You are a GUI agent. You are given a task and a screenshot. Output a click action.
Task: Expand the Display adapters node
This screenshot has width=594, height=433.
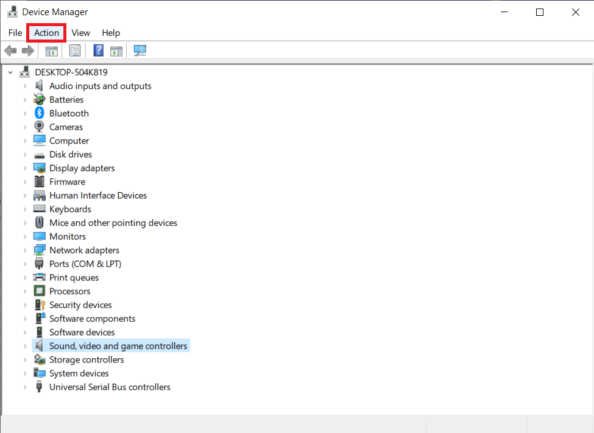[x=25, y=168]
